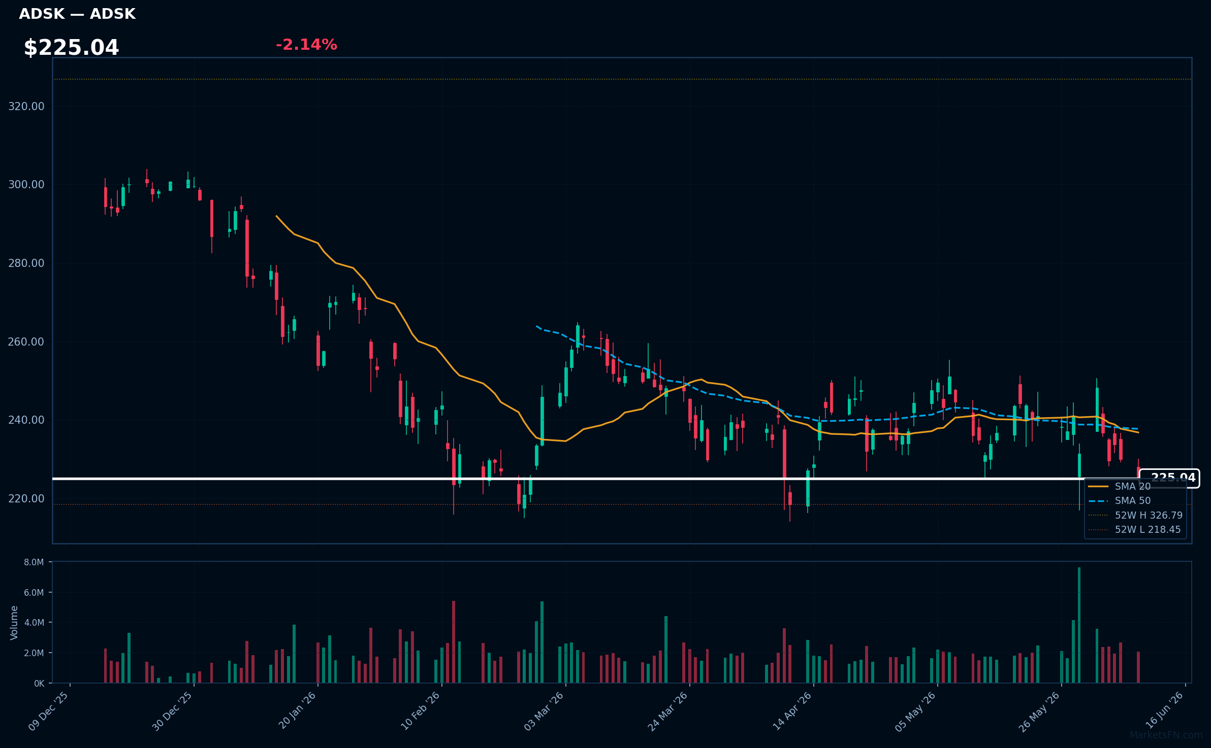Click the 240.00 price axis label
This screenshot has height=748, width=1211.
coord(26,420)
